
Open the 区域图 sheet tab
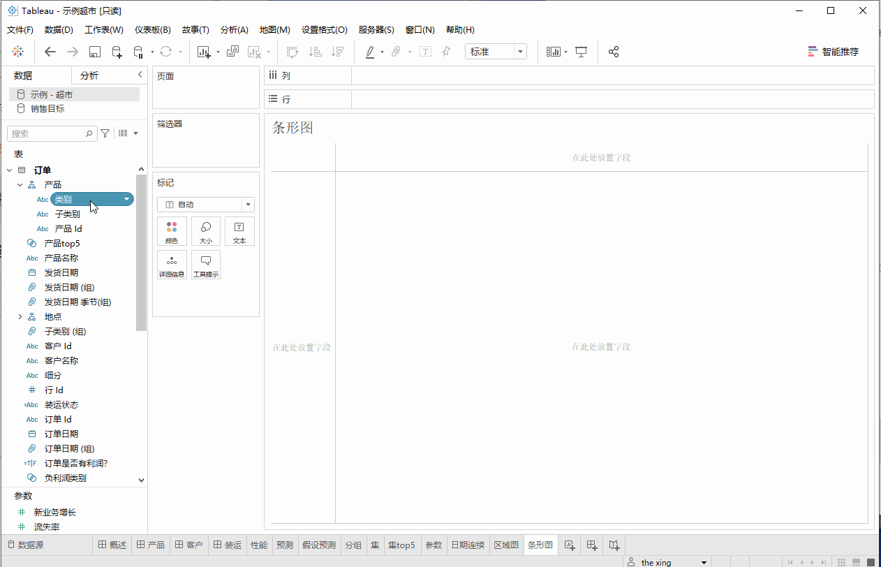506,545
